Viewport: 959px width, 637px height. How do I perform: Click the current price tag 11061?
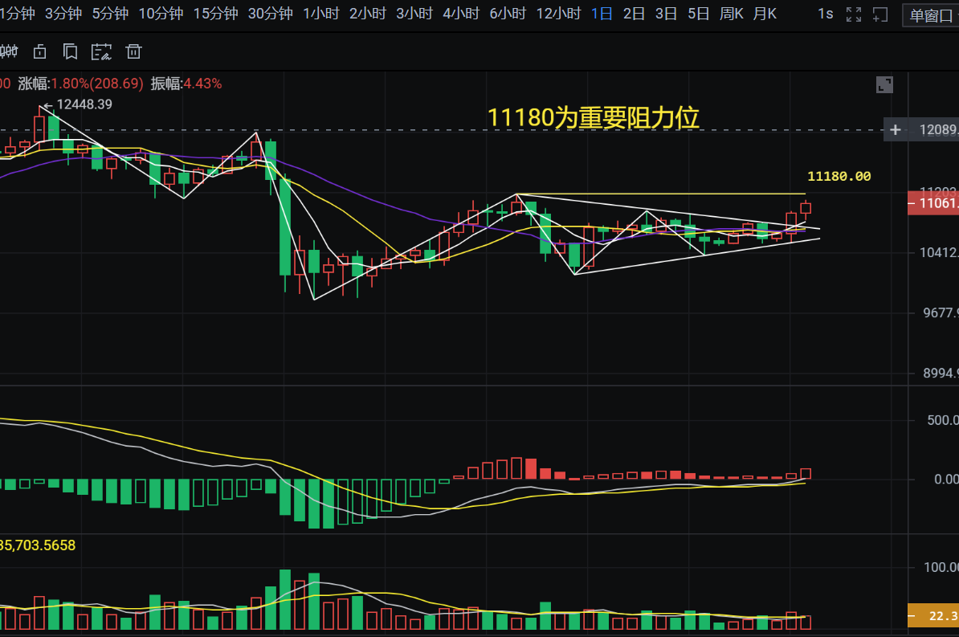pyautogui.click(x=933, y=203)
